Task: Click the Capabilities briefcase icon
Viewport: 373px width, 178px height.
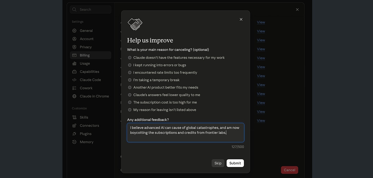Action: click(74, 72)
